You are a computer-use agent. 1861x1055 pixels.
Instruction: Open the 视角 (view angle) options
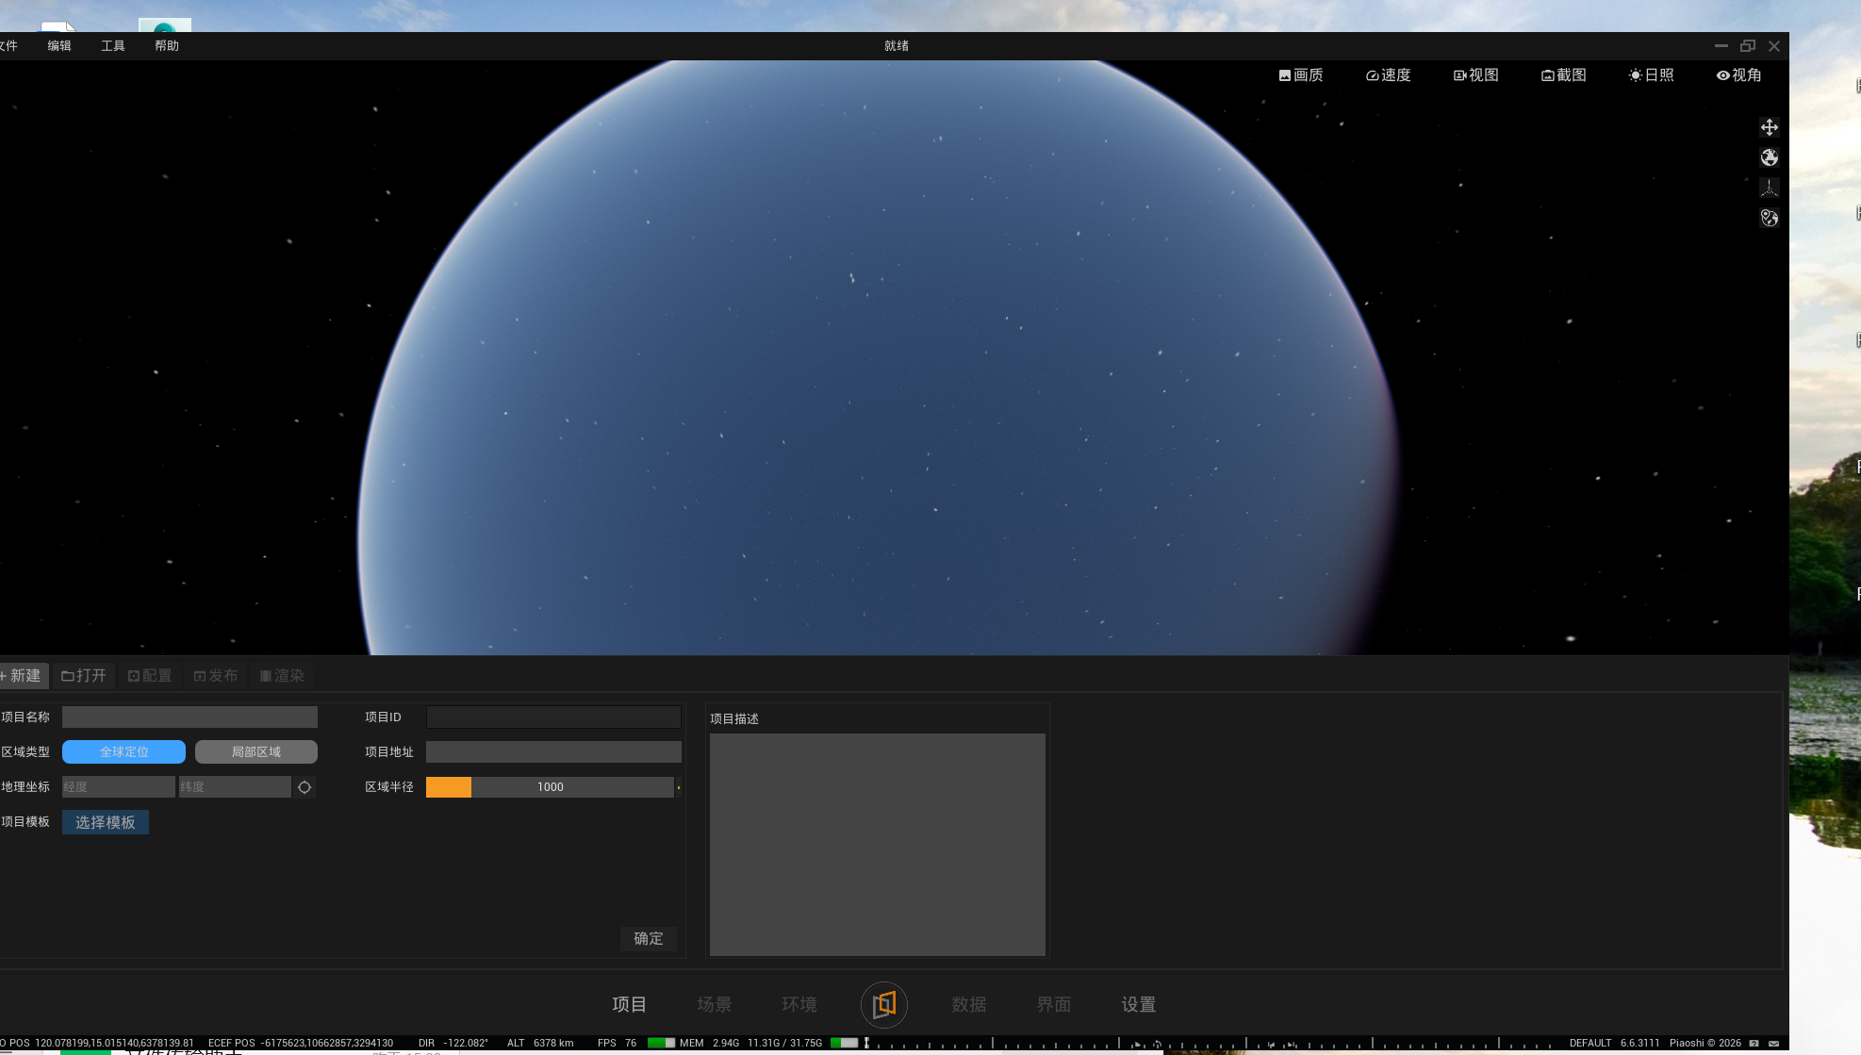pos(1739,75)
